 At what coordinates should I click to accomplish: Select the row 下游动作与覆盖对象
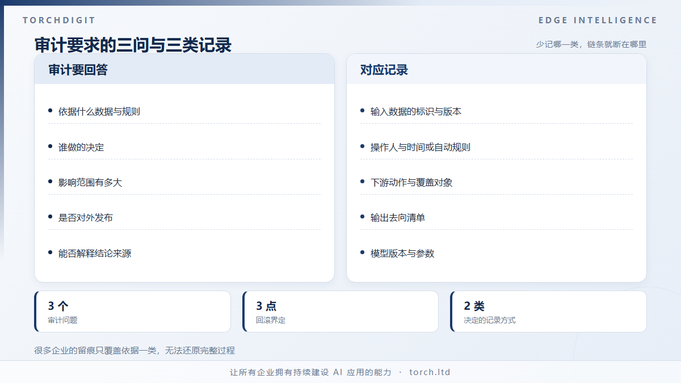tap(497, 182)
